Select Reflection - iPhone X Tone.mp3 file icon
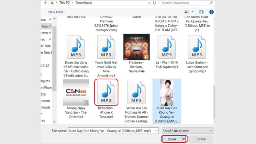Screen dimensions: 256x144 tap(106, 92)
